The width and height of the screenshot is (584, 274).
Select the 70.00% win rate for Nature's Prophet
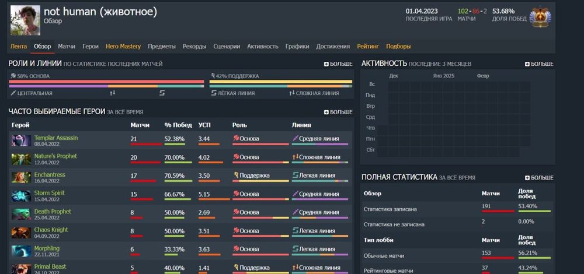(174, 157)
